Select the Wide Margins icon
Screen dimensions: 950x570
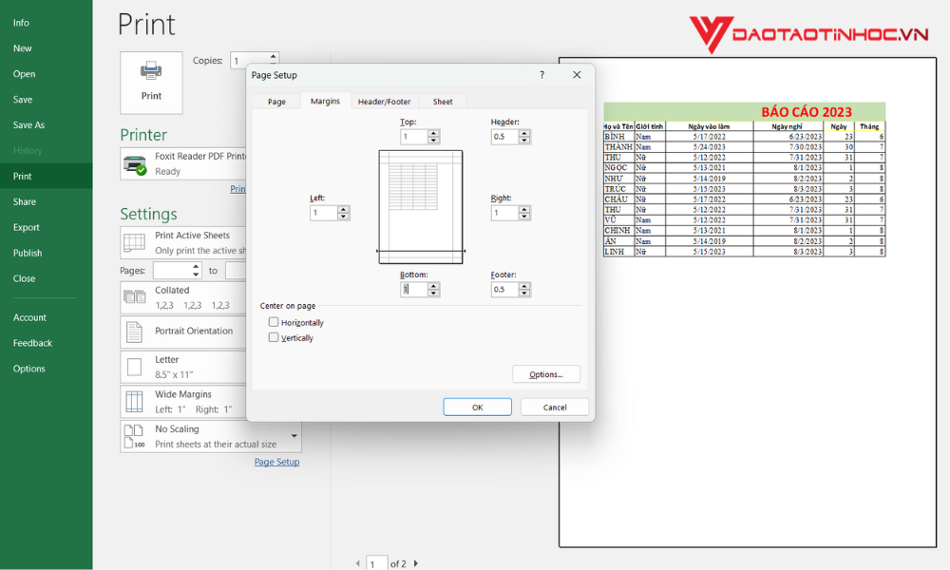pos(133,401)
